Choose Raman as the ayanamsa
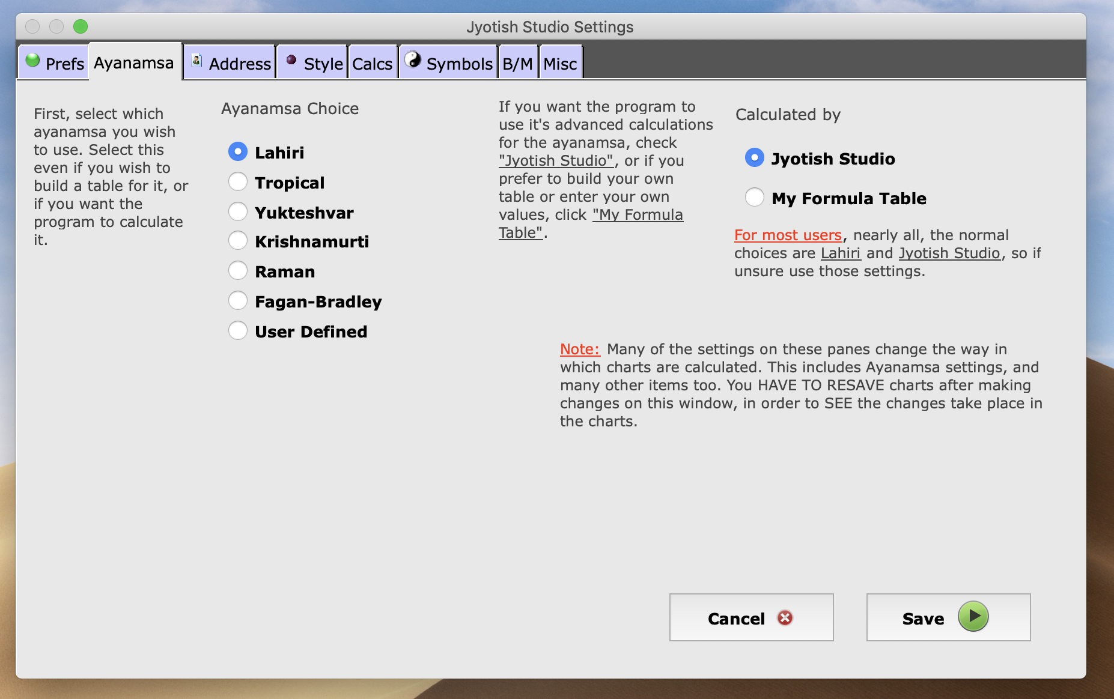1114x699 pixels. click(238, 271)
